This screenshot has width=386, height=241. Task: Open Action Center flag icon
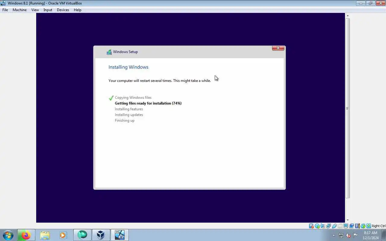(x=356, y=235)
